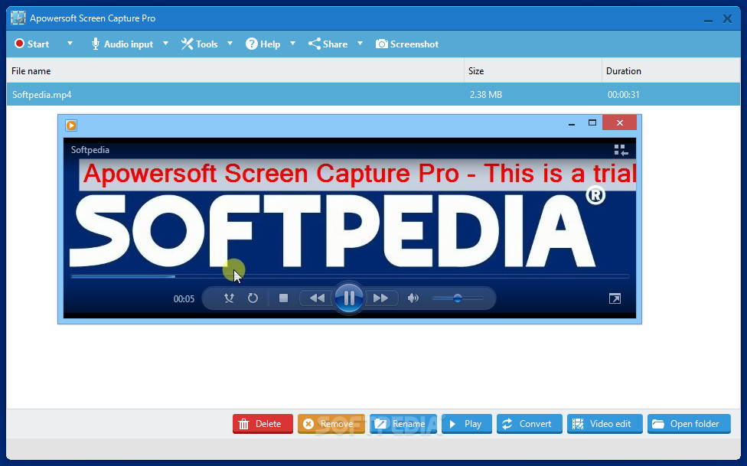
Task: Adjust the player volume slider
Action: [458, 298]
